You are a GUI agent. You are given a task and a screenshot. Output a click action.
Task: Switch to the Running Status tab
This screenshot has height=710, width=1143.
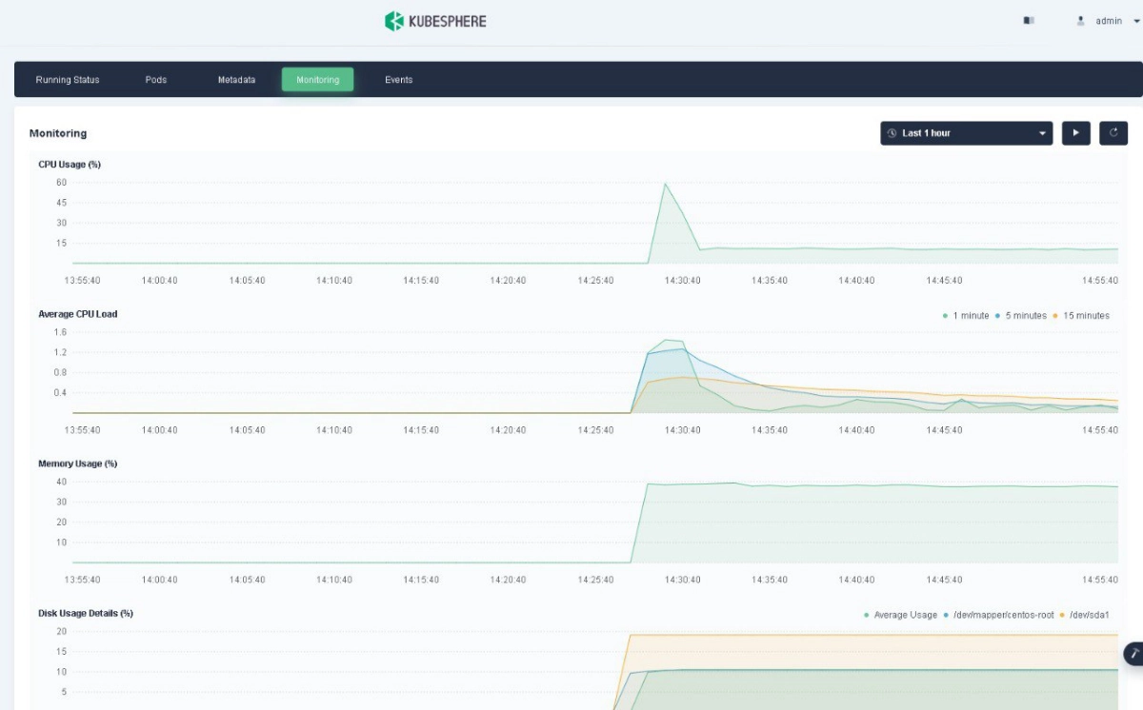click(x=68, y=80)
